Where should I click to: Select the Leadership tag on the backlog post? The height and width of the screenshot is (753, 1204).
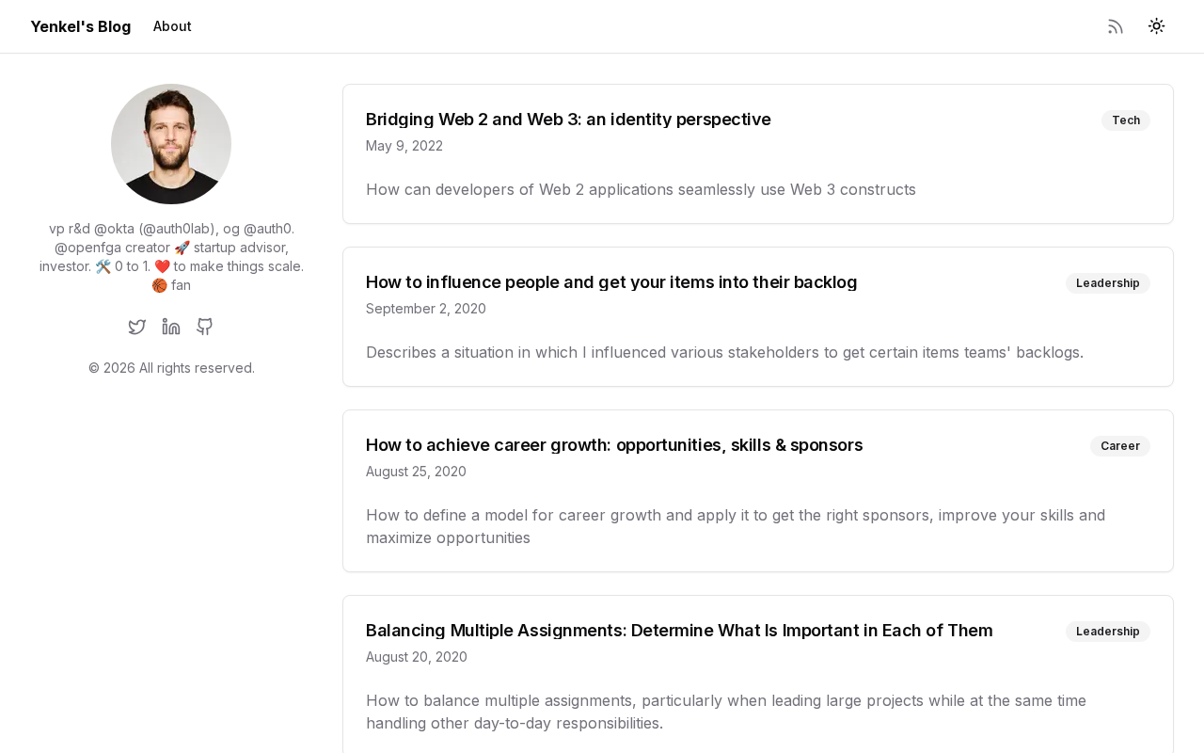point(1107,283)
